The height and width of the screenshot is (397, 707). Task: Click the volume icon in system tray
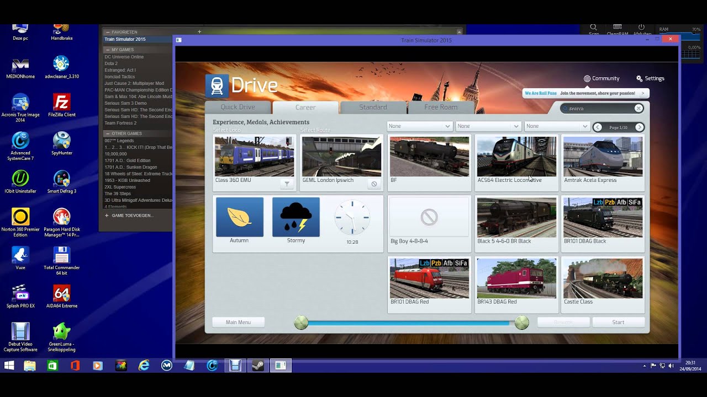[671, 366]
